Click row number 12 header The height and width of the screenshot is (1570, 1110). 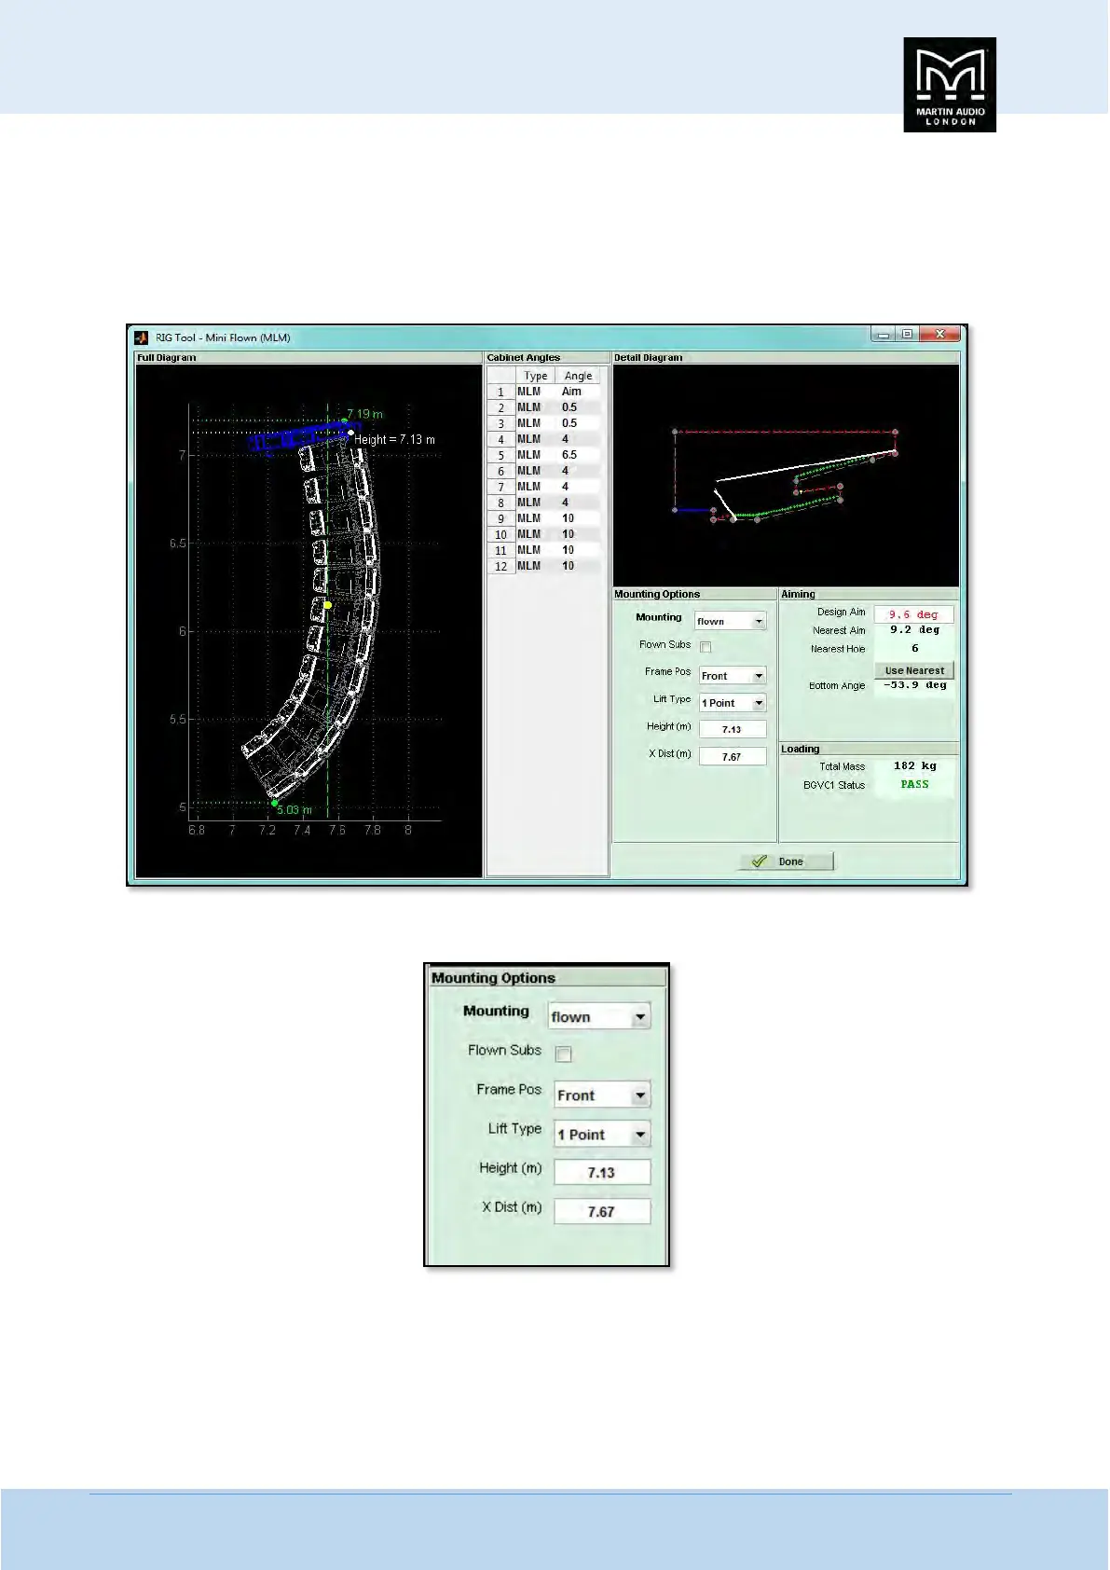[x=501, y=566]
